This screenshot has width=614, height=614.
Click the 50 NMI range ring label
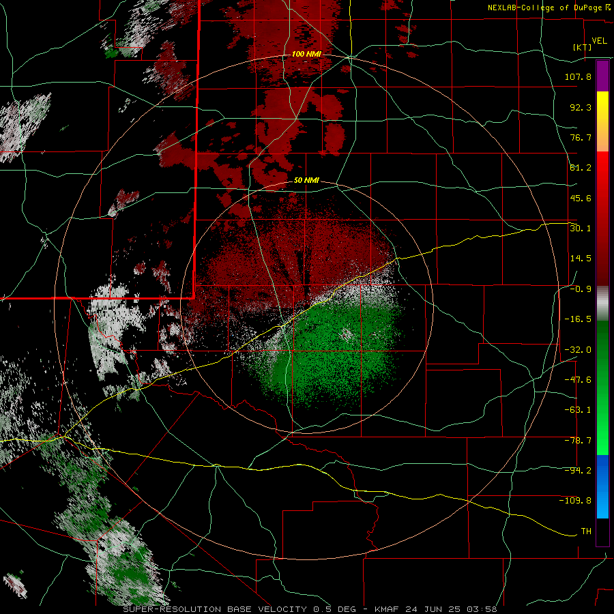coord(306,181)
